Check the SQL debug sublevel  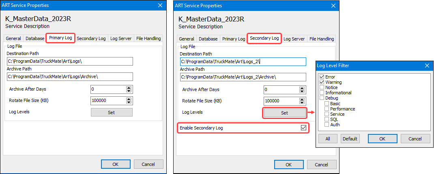point(327,119)
